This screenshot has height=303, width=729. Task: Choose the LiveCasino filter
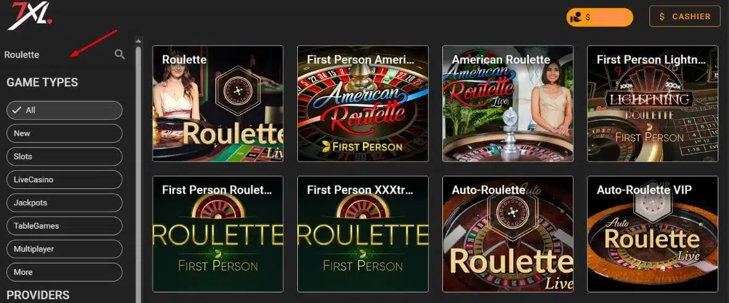click(64, 180)
